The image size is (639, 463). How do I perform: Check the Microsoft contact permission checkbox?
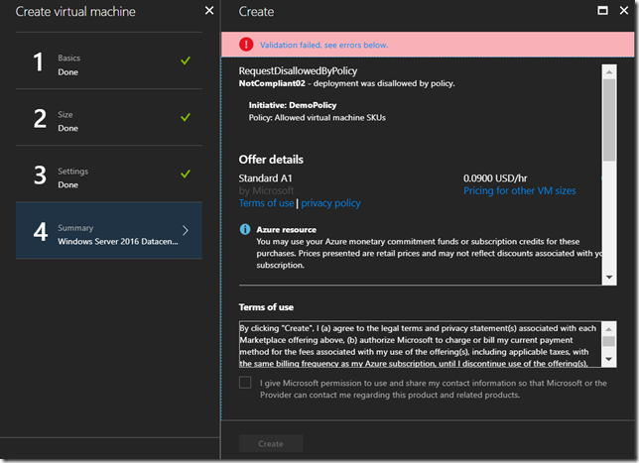[x=245, y=383]
